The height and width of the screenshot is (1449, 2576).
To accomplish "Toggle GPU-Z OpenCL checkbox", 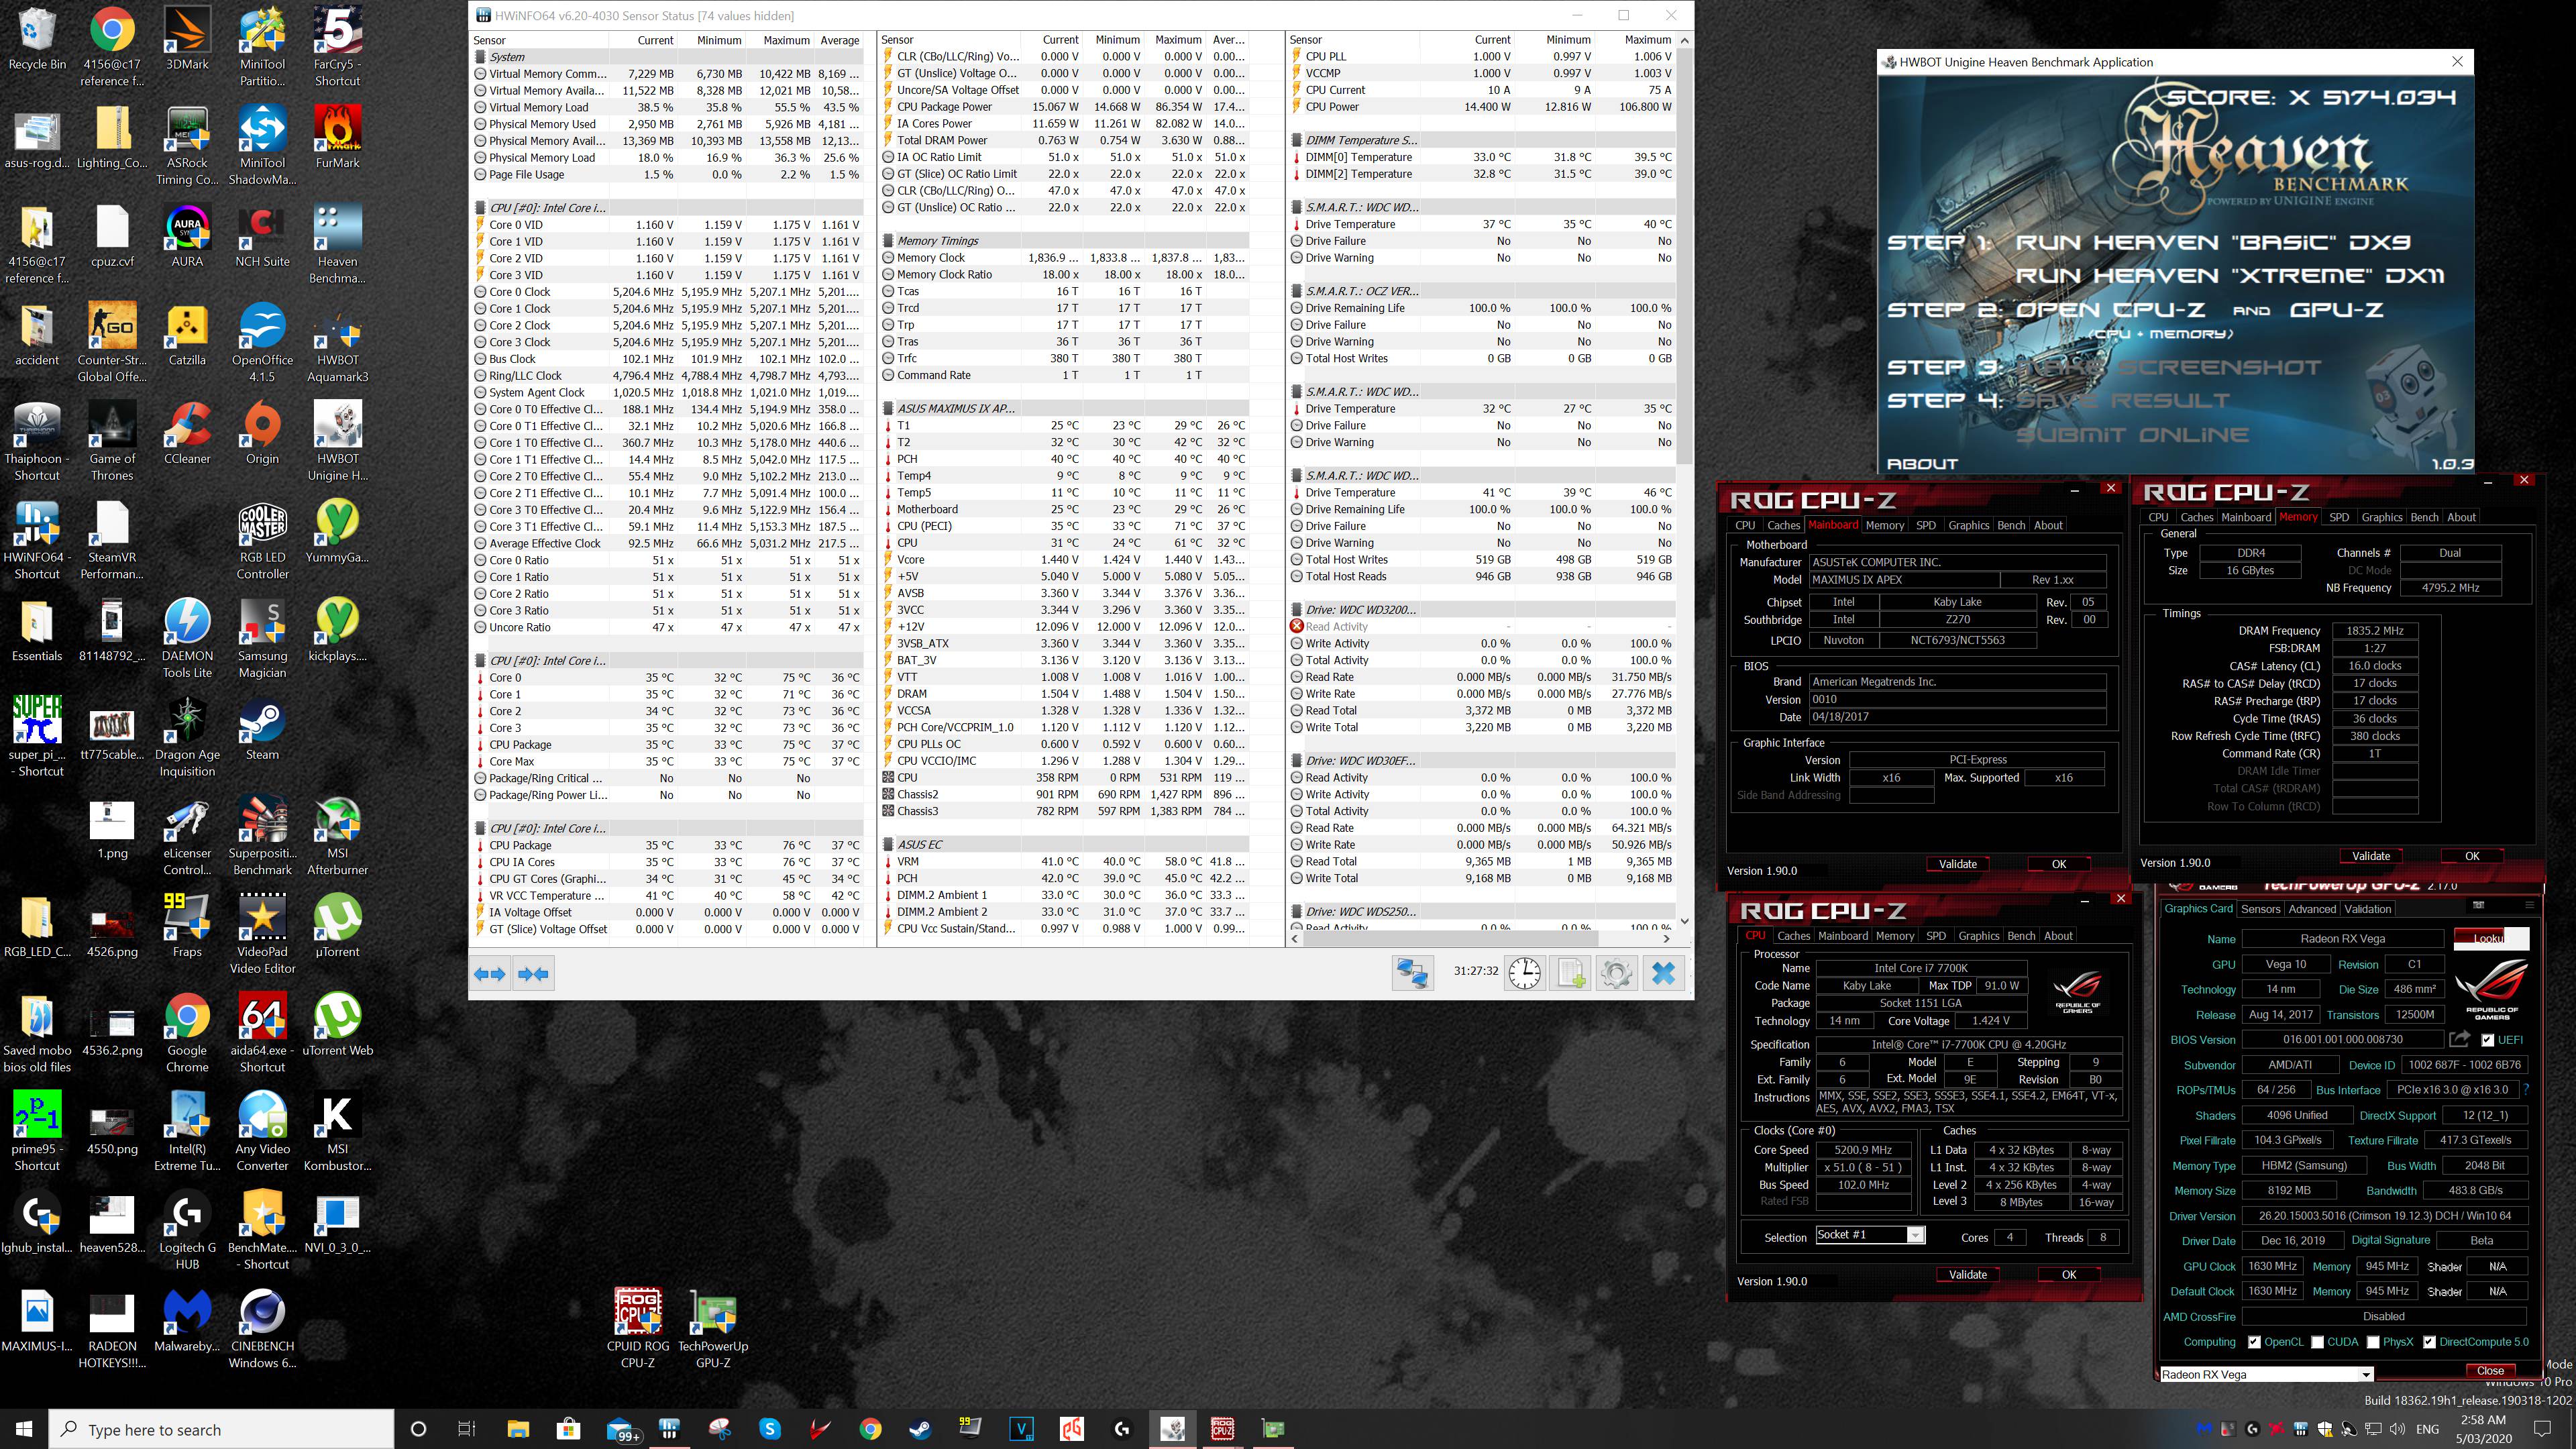I will pos(2254,1342).
